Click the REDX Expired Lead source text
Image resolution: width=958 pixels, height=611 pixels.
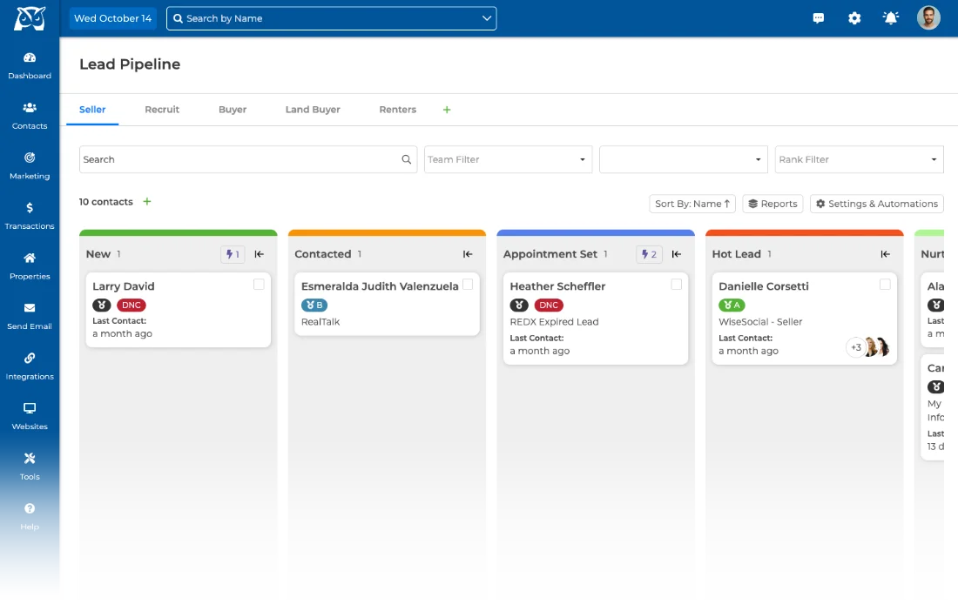[554, 322]
